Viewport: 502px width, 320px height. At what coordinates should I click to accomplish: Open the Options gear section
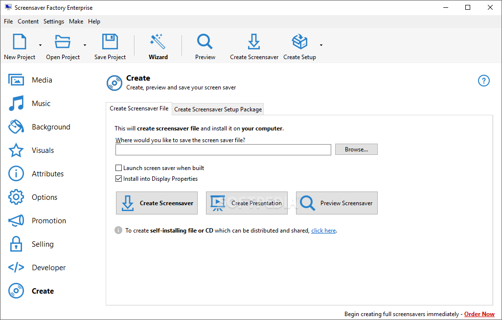pyautogui.click(x=33, y=197)
